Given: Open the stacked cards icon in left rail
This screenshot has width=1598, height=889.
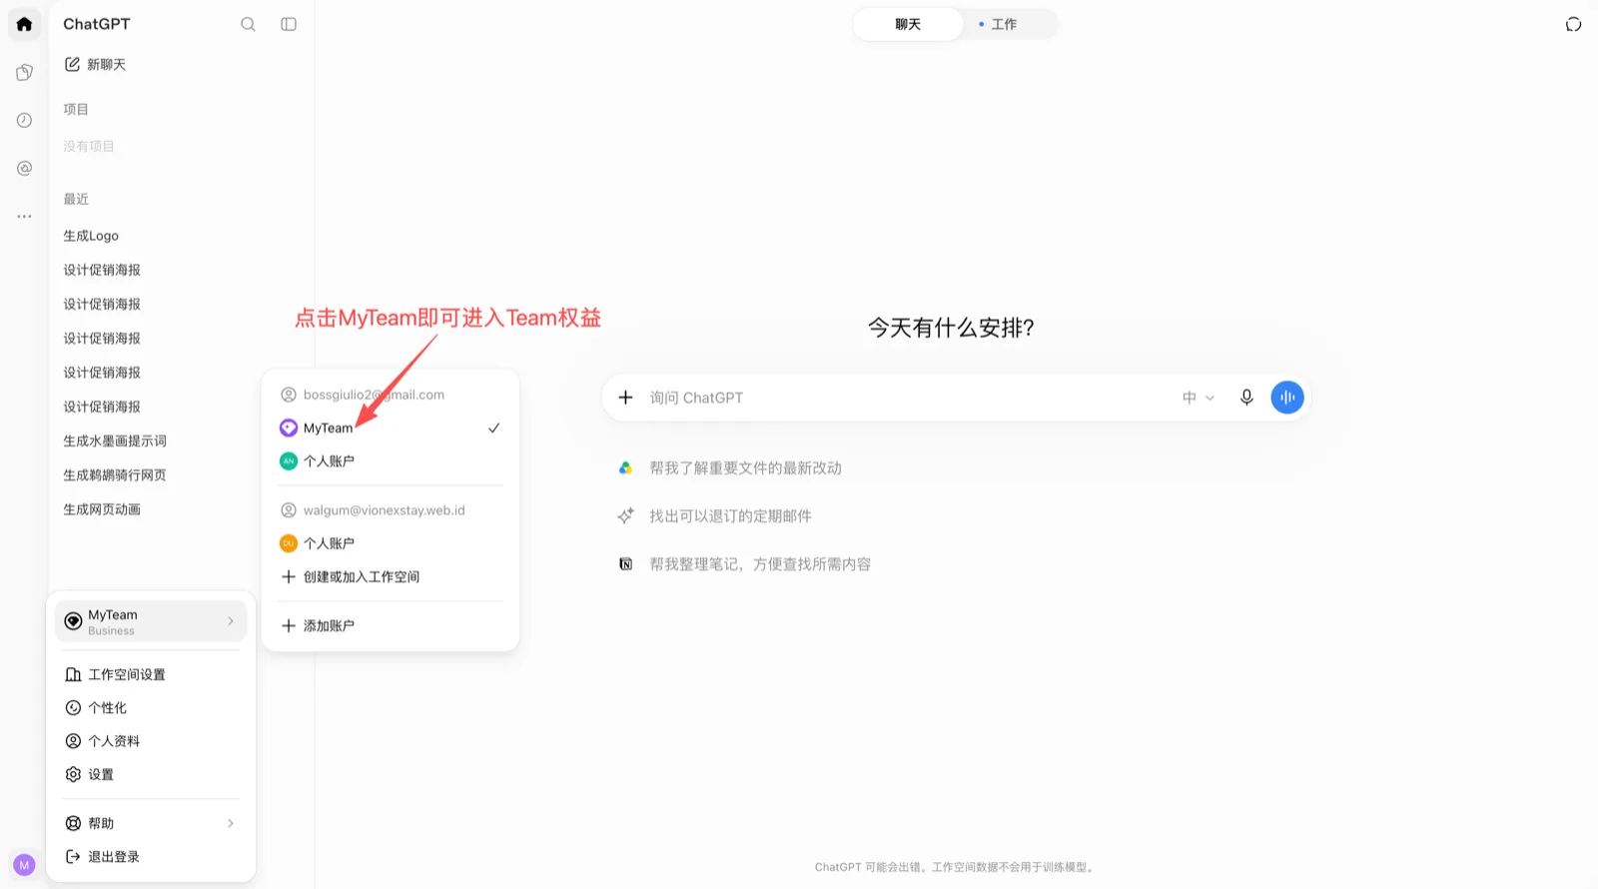Looking at the screenshot, I should [x=24, y=72].
